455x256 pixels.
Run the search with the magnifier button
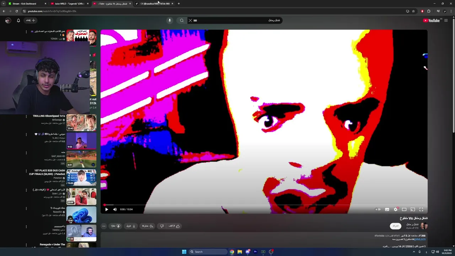(x=182, y=20)
